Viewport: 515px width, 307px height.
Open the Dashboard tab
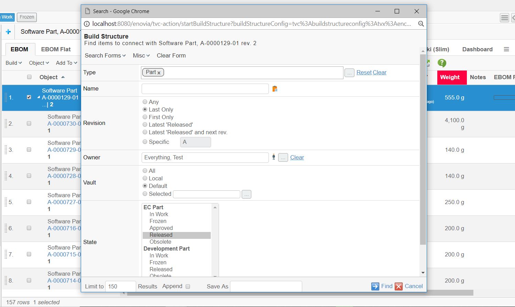tap(477, 49)
